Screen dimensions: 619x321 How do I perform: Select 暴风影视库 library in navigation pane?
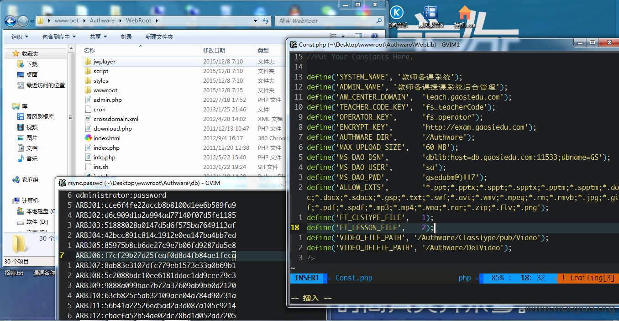pos(36,117)
